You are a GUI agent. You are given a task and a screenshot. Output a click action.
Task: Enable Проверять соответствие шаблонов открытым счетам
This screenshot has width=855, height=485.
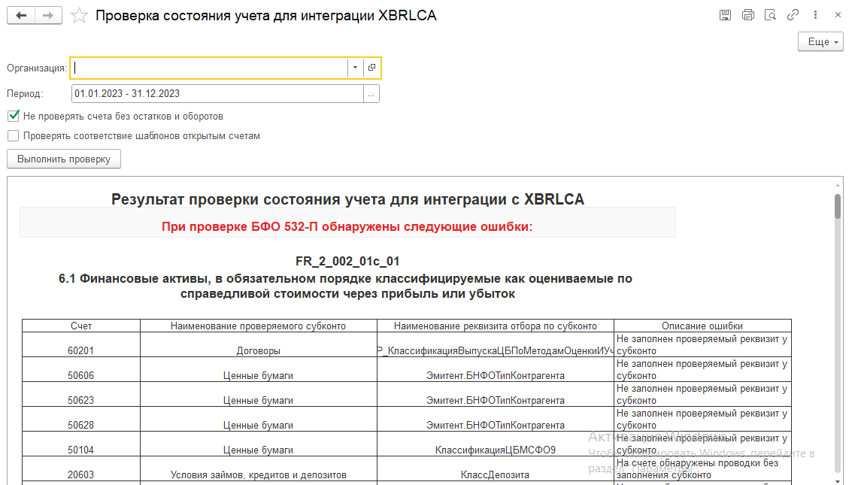[14, 135]
